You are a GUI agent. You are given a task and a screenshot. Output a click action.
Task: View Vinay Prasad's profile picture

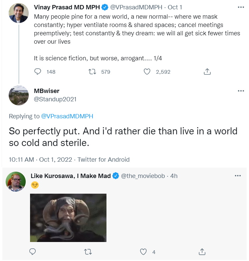click(x=19, y=13)
